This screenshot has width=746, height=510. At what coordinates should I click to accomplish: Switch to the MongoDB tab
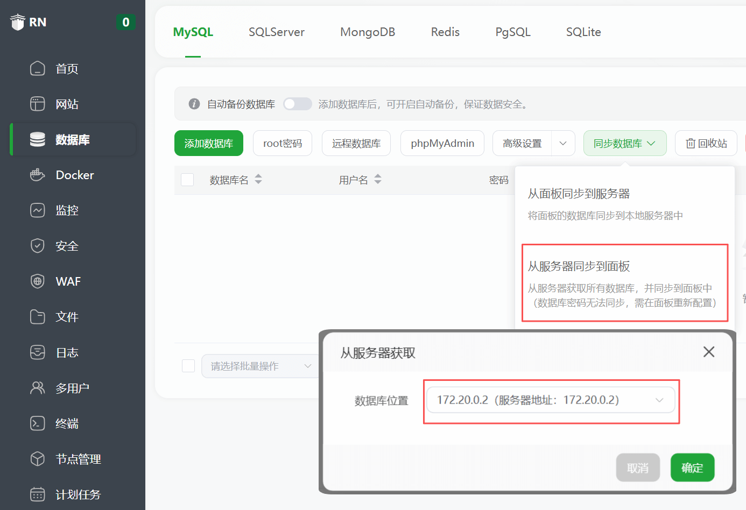(368, 32)
